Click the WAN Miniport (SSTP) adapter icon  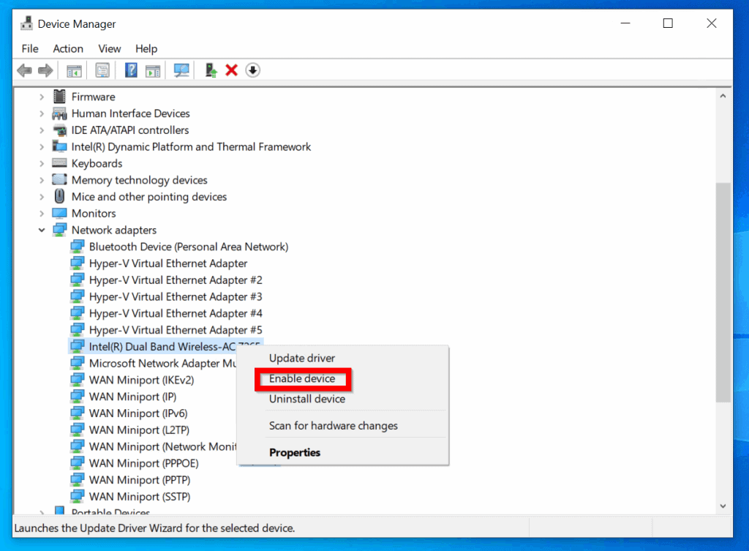78,497
